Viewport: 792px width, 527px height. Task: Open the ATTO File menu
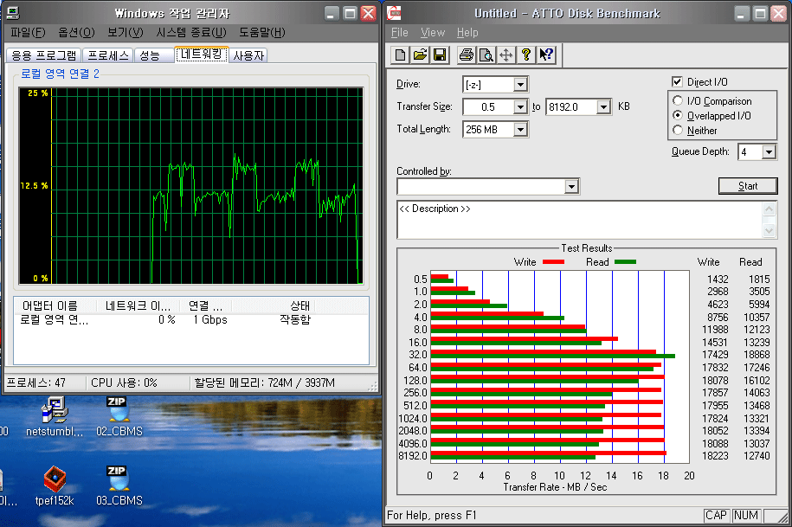click(x=400, y=32)
